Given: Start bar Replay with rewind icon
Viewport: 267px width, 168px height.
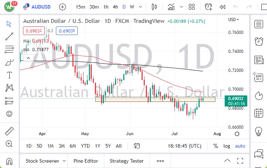Looking at the screenshot, I should click(222, 7).
